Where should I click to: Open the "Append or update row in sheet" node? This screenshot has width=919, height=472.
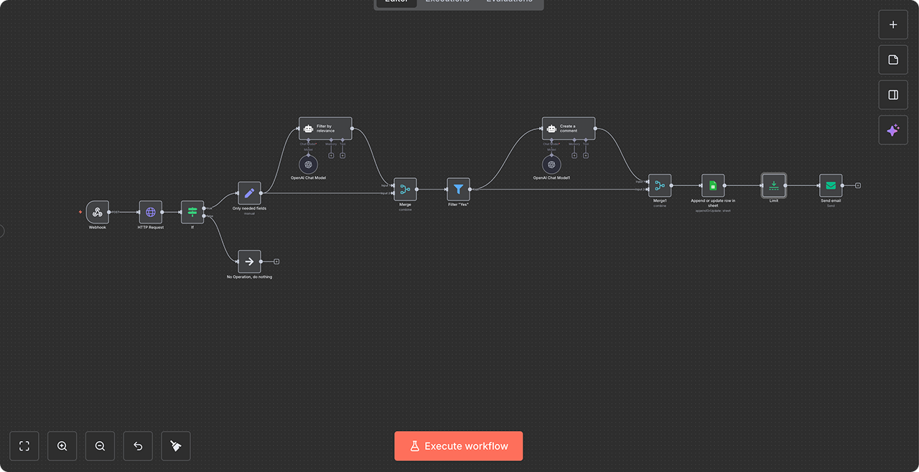point(713,185)
